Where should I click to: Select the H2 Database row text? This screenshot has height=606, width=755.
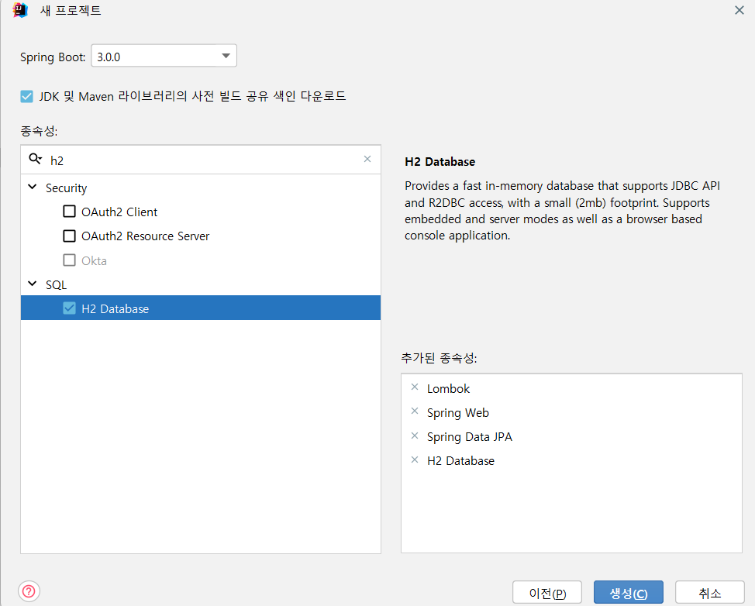(x=115, y=308)
